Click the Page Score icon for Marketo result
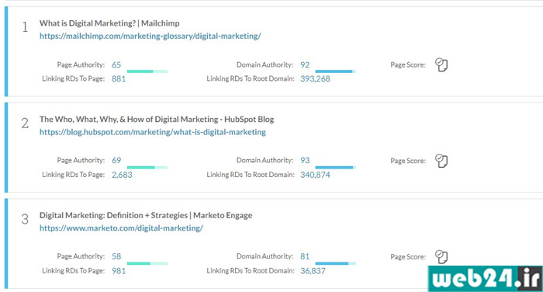Screen dimensions: 543x292 click(441, 257)
